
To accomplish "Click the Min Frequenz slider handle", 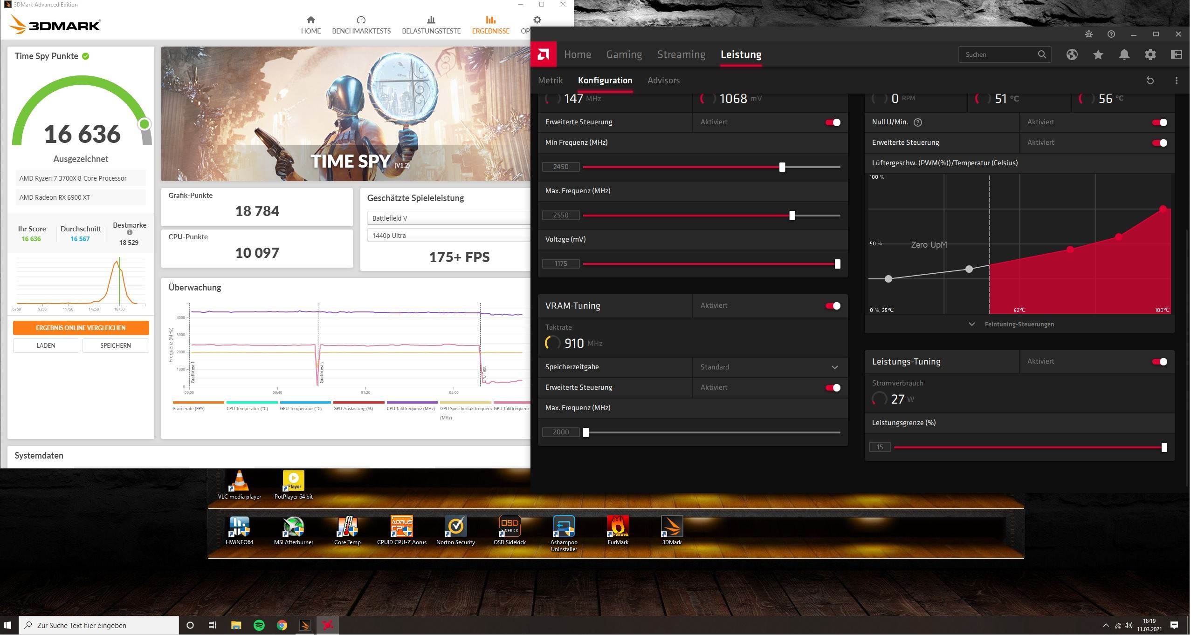I will point(782,167).
